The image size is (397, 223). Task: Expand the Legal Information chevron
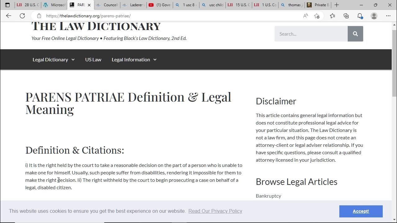(155, 60)
